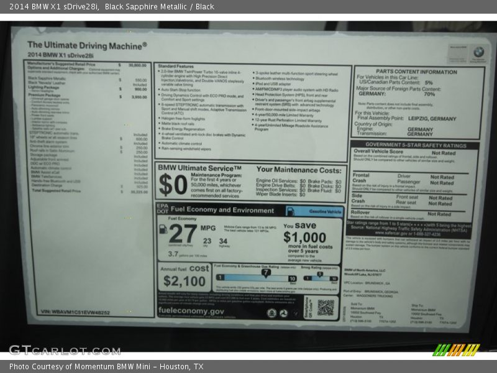497x373 pixels.
Task: Select the fuel pump icon beside 27 MPG
Action: point(163,231)
